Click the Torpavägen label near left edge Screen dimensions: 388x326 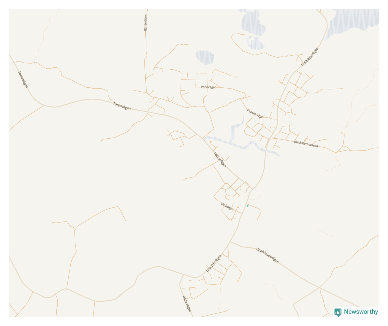(x=23, y=79)
